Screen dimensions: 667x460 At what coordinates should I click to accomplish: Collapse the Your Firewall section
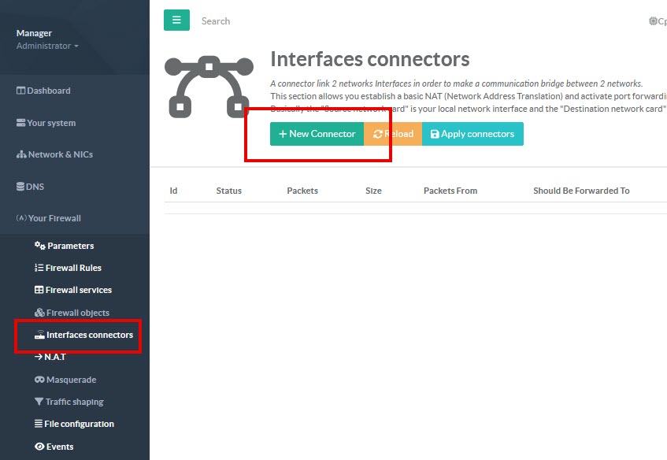pyautogui.click(x=49, y=218)
